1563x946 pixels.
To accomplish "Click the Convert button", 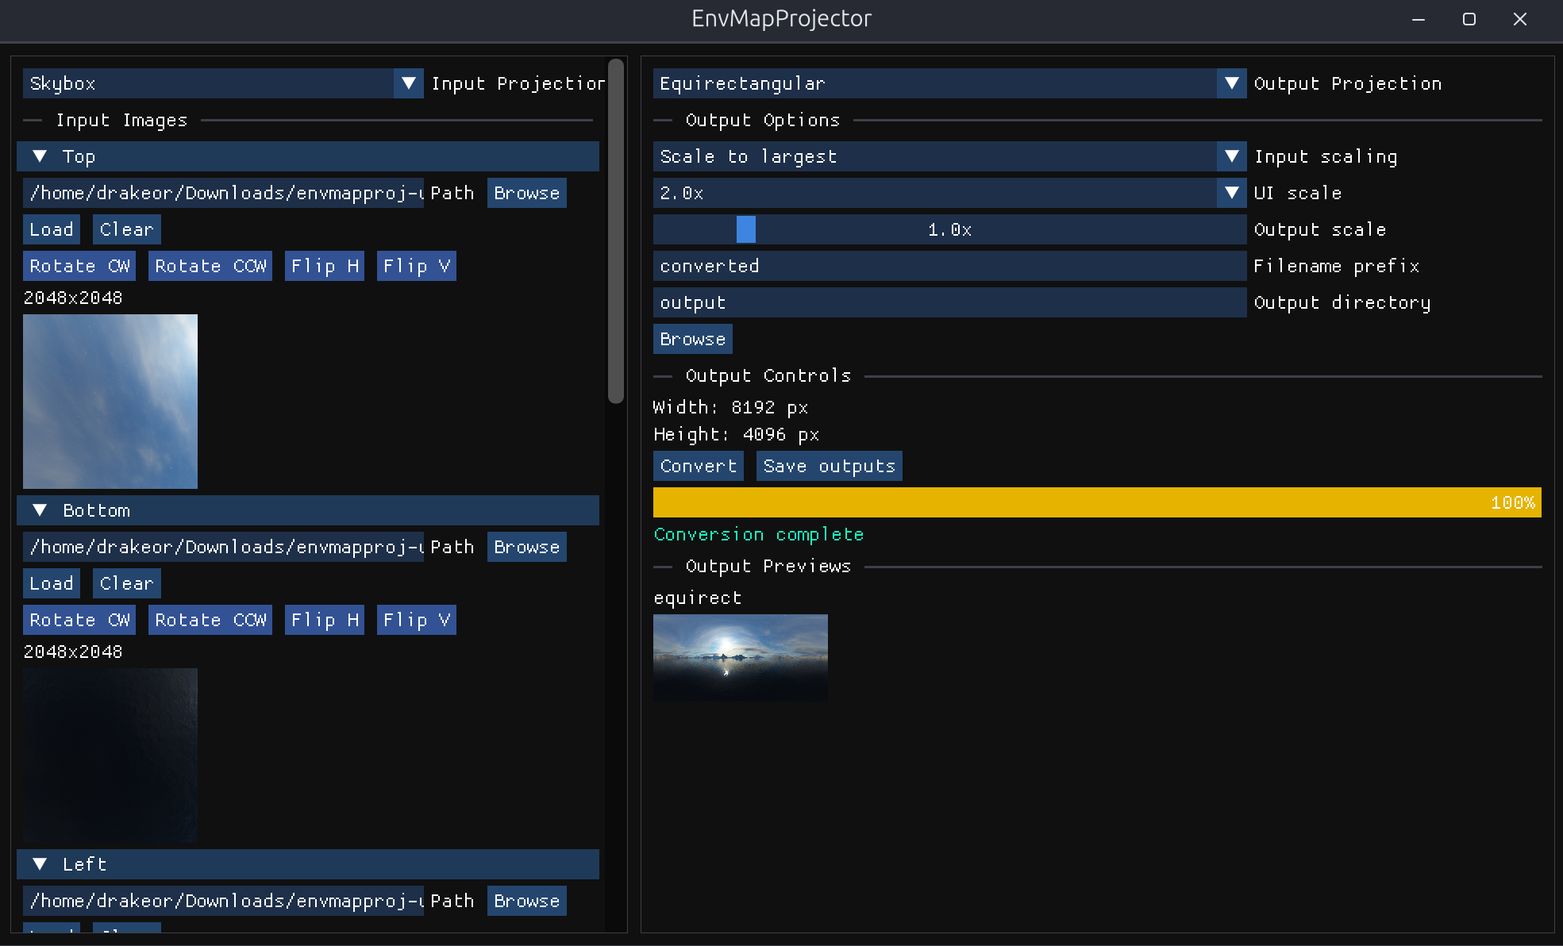I will coord(698,466).
